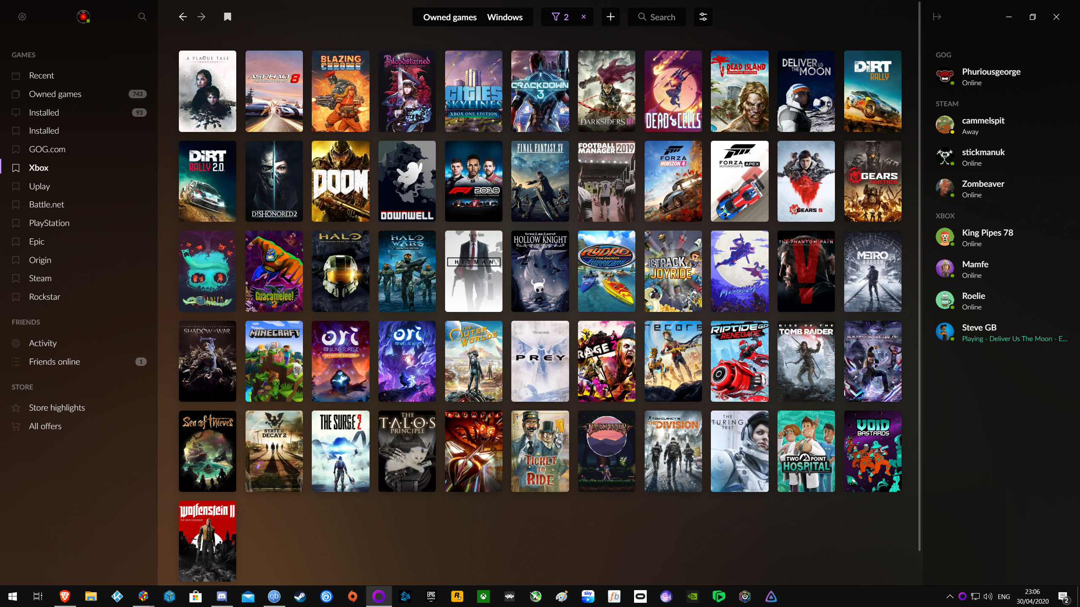Viewport: 1080px width, 607px height.
Task: Open Epic Games launcher from taskbar
Action: tap(431, 596)
